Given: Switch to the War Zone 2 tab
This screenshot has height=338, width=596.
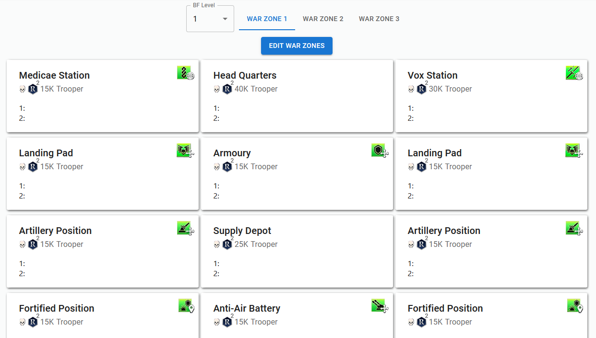Looking at the screenshot, I should (323, 19).
